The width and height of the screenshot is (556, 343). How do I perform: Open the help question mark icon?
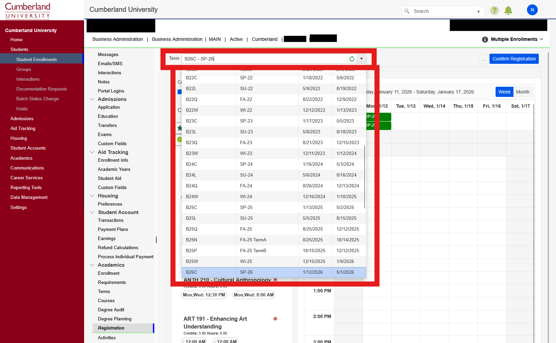click(494, 10)
